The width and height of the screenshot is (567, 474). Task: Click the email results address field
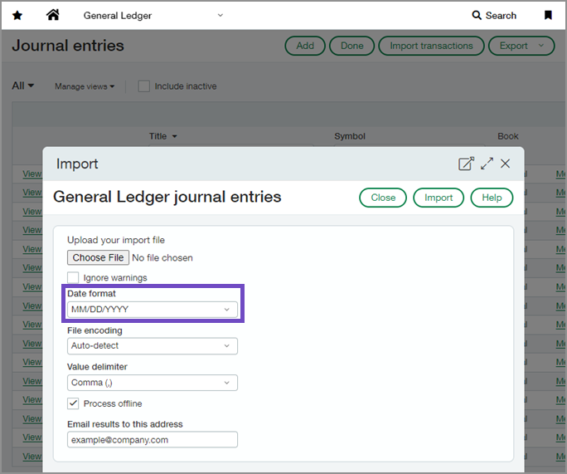pyautogui.click(x=153, y=440)
